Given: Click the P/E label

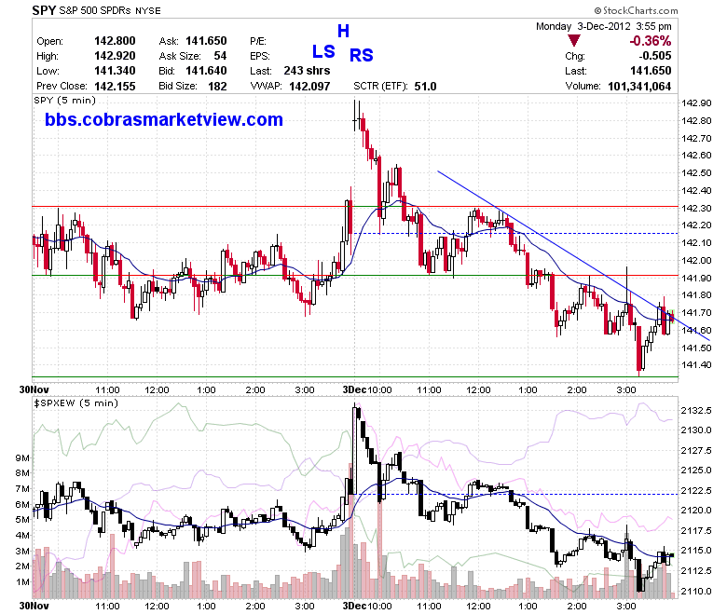Looking at the screenshot, I should coord(258,41).
